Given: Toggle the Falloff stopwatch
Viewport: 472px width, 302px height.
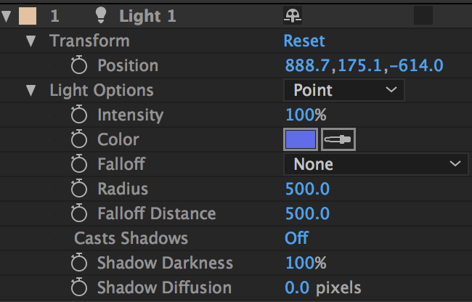Looking at the screenshot, I should pyautogui.click(x=79, y=163).
